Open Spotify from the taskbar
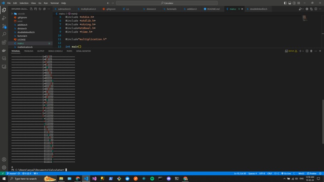The height and width of the screenshot is (182, 324). tap(152, 179)
